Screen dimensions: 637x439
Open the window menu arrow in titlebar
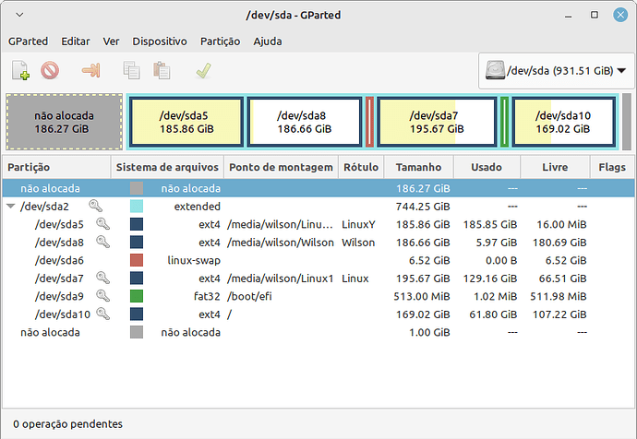(x=20, y=16)
